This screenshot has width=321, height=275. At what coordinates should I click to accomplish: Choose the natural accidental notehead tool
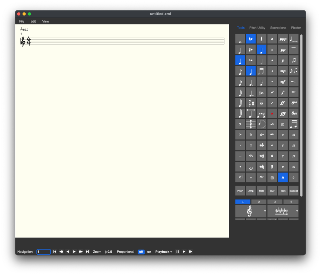tap(251, 39)
